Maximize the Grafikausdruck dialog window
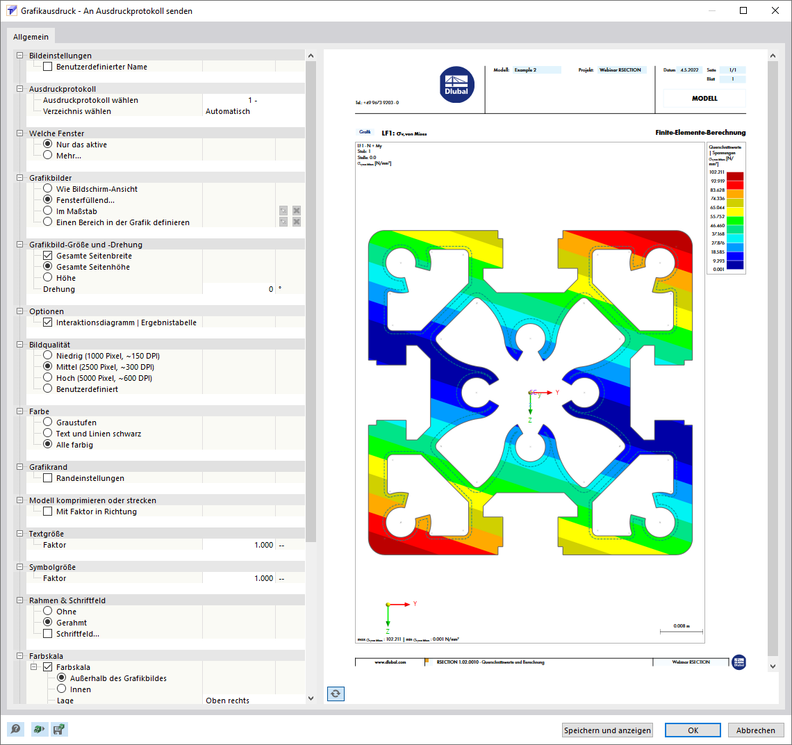 (743, 10)
